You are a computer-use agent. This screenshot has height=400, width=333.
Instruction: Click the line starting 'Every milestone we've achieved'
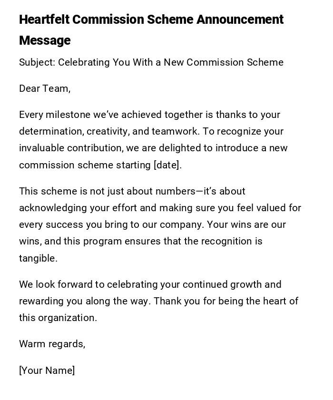[x=149, y=115]
